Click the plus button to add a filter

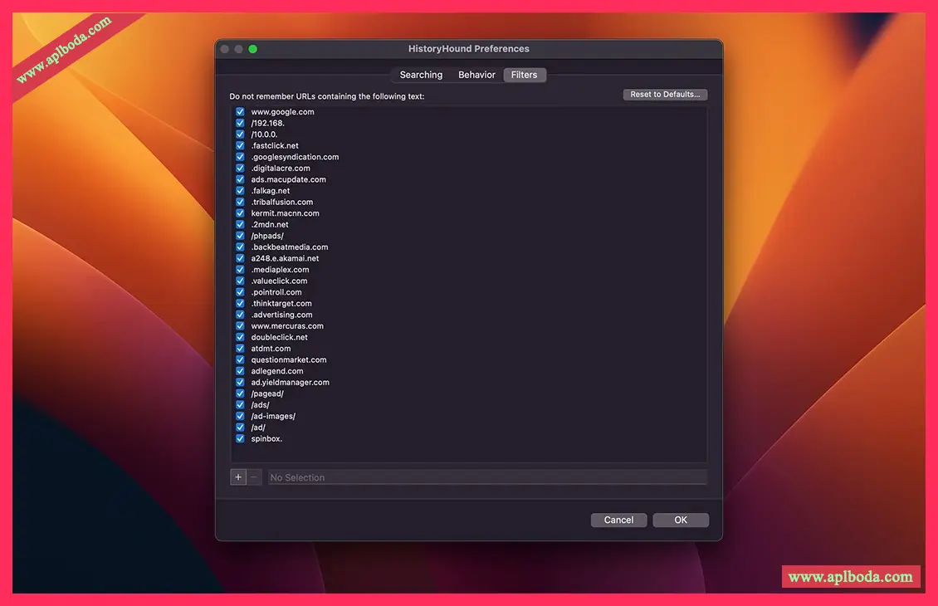[238, 476]
